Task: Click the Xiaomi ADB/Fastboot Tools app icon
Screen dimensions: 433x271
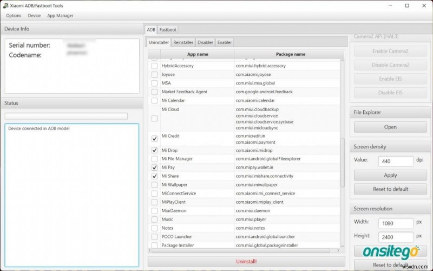Action: pyautogui.click(x=5, y=5)
